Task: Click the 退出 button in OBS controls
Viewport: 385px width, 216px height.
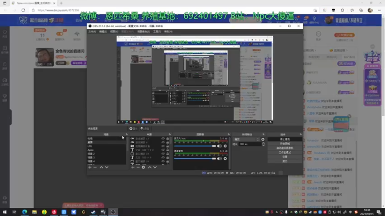Action: click(285, 161)
